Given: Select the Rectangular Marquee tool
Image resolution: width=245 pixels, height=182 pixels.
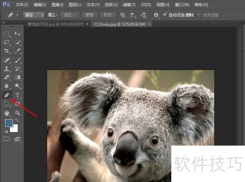Looking at the screenshot, I should 6,34.
